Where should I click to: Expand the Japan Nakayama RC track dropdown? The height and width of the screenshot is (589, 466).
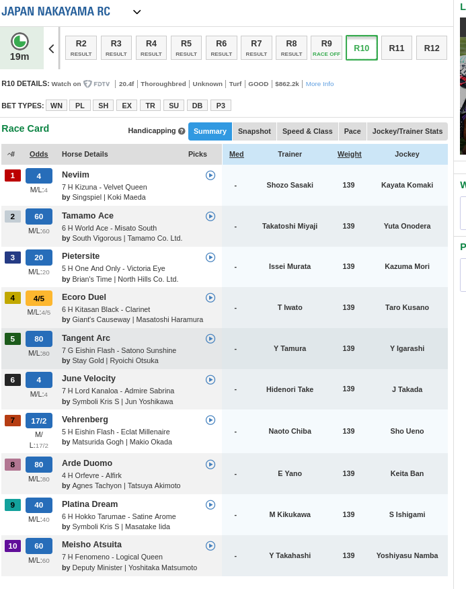point(137,12)
